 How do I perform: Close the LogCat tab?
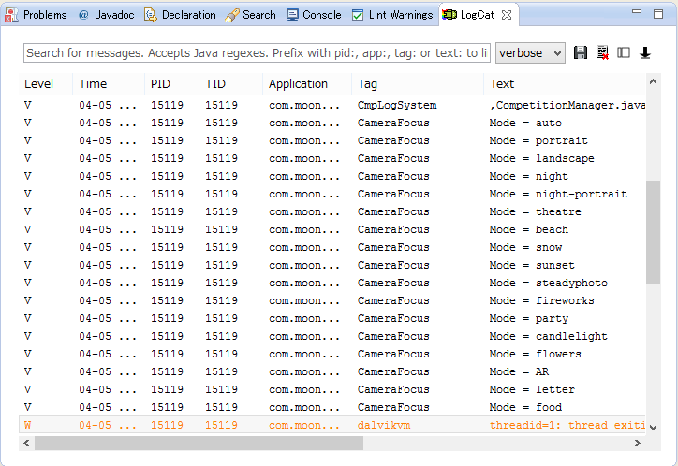pyautogui.click(x=507, y=15)
